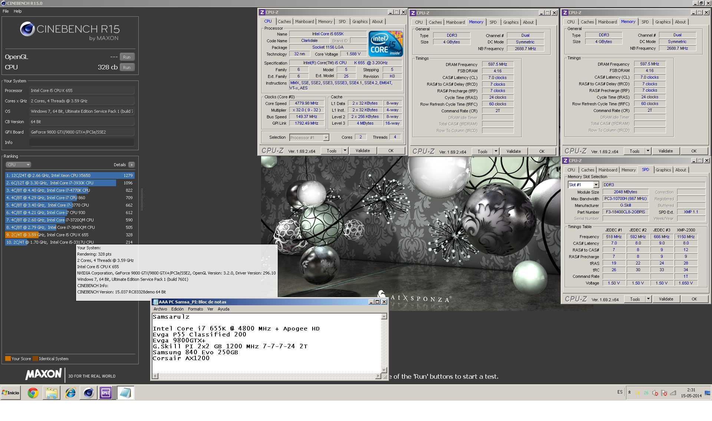Run the OpenGL benchmark
This screenshot has height=421, width=712.
(127, 57)
